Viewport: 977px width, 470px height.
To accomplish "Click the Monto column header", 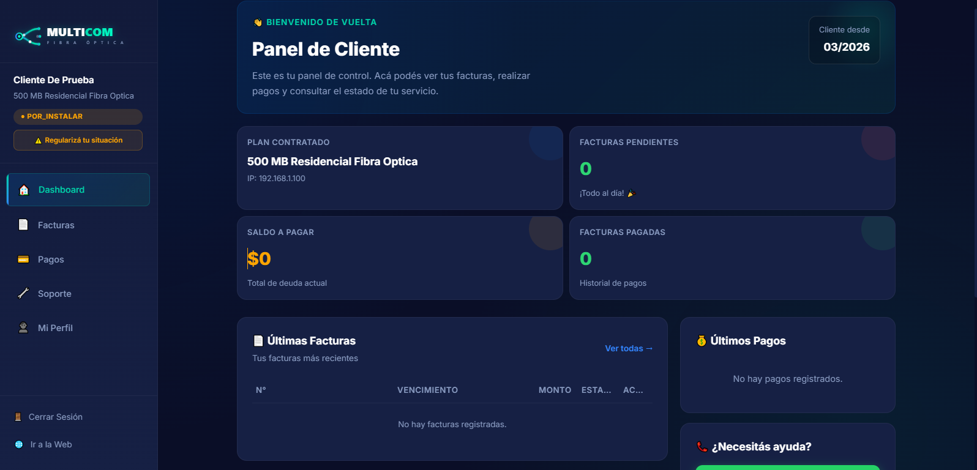I will [555, 390].
